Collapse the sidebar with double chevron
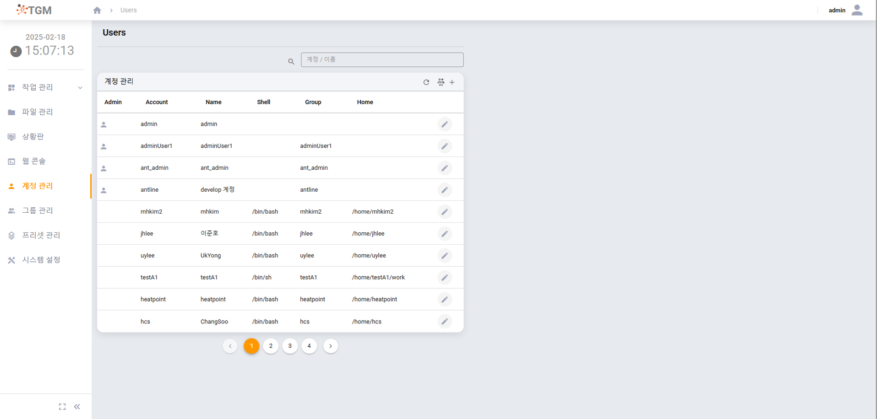The width and height of the screenshot is (877, 419). (x=77, y=407)
